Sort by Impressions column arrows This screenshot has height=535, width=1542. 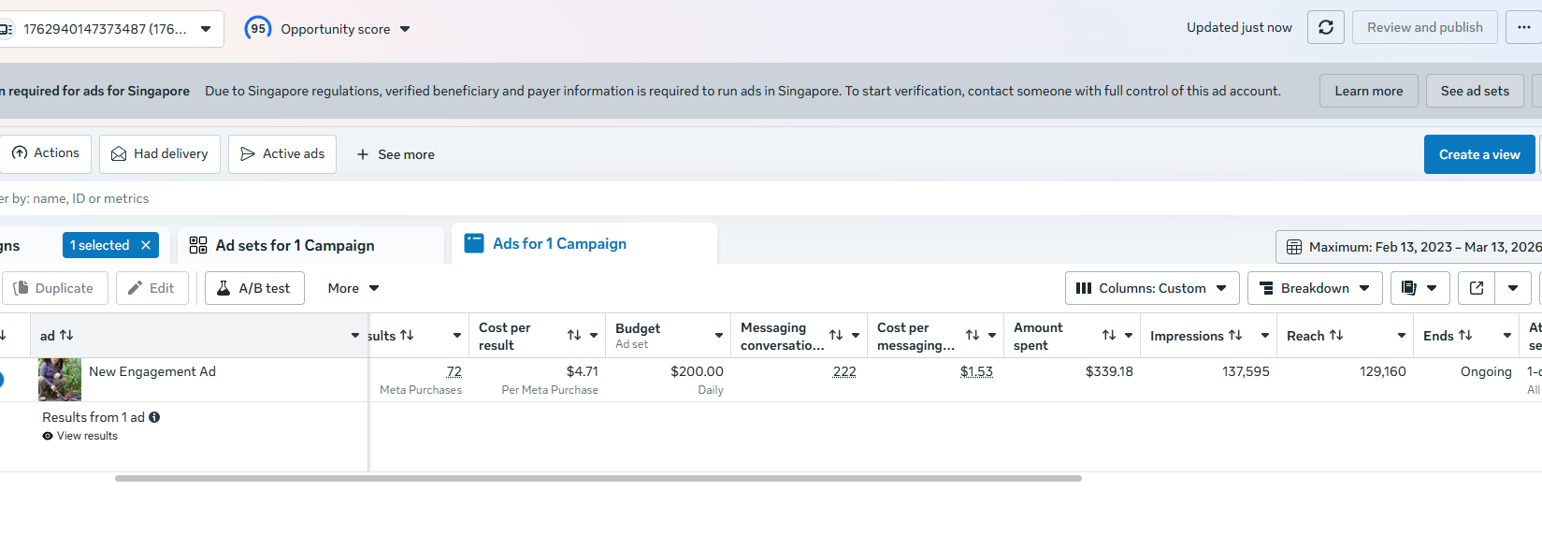1235,335
